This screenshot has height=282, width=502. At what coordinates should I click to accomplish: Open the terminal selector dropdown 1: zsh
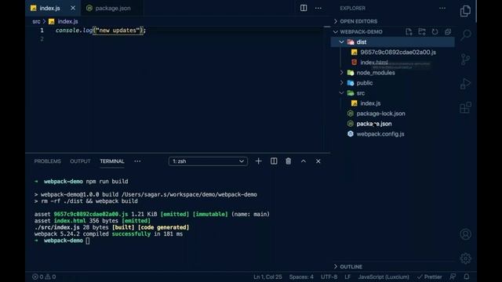coord(208,161)
